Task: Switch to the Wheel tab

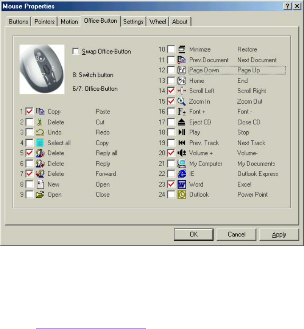Action: [x=158, y=22]
